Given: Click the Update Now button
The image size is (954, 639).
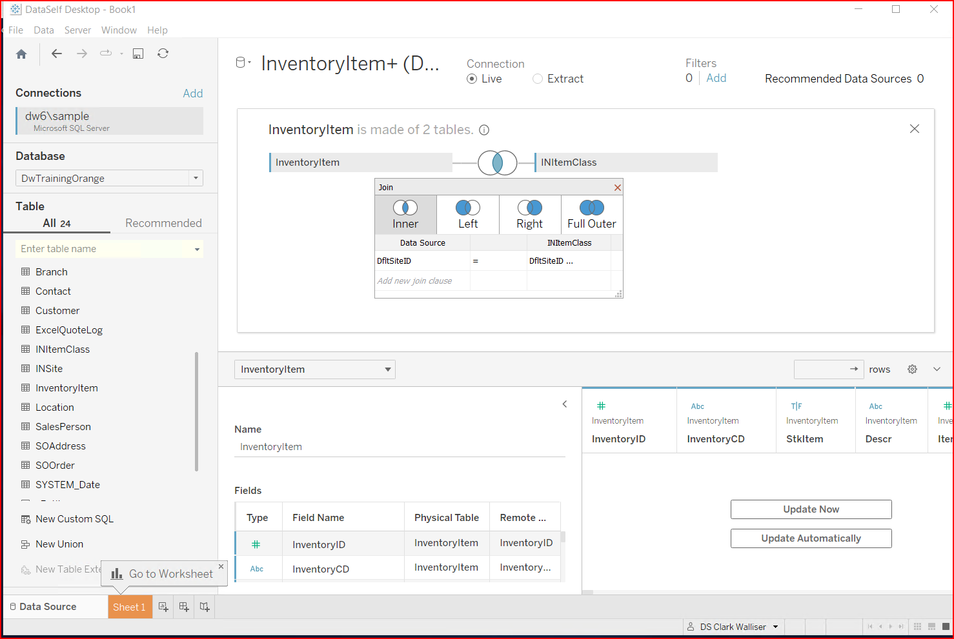Looking at the screenshot, I should tap(811, 509).
